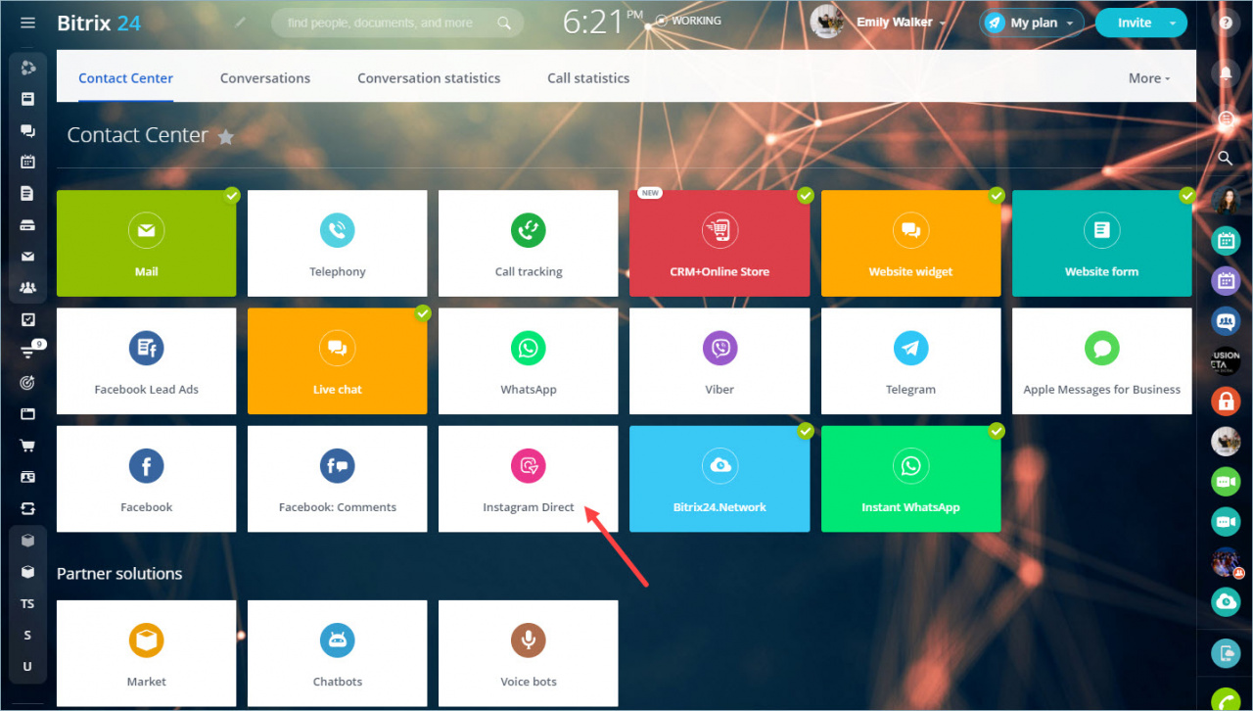1253x711 pixels.
Task: Open the Emily Walker profile dropdown
Action: (901, 23)
